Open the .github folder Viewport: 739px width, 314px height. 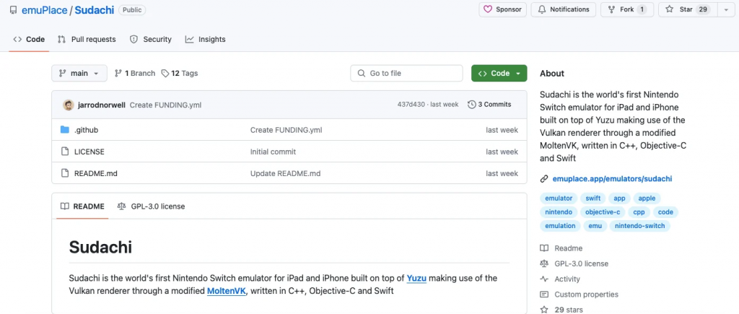(x=87, y=130)
